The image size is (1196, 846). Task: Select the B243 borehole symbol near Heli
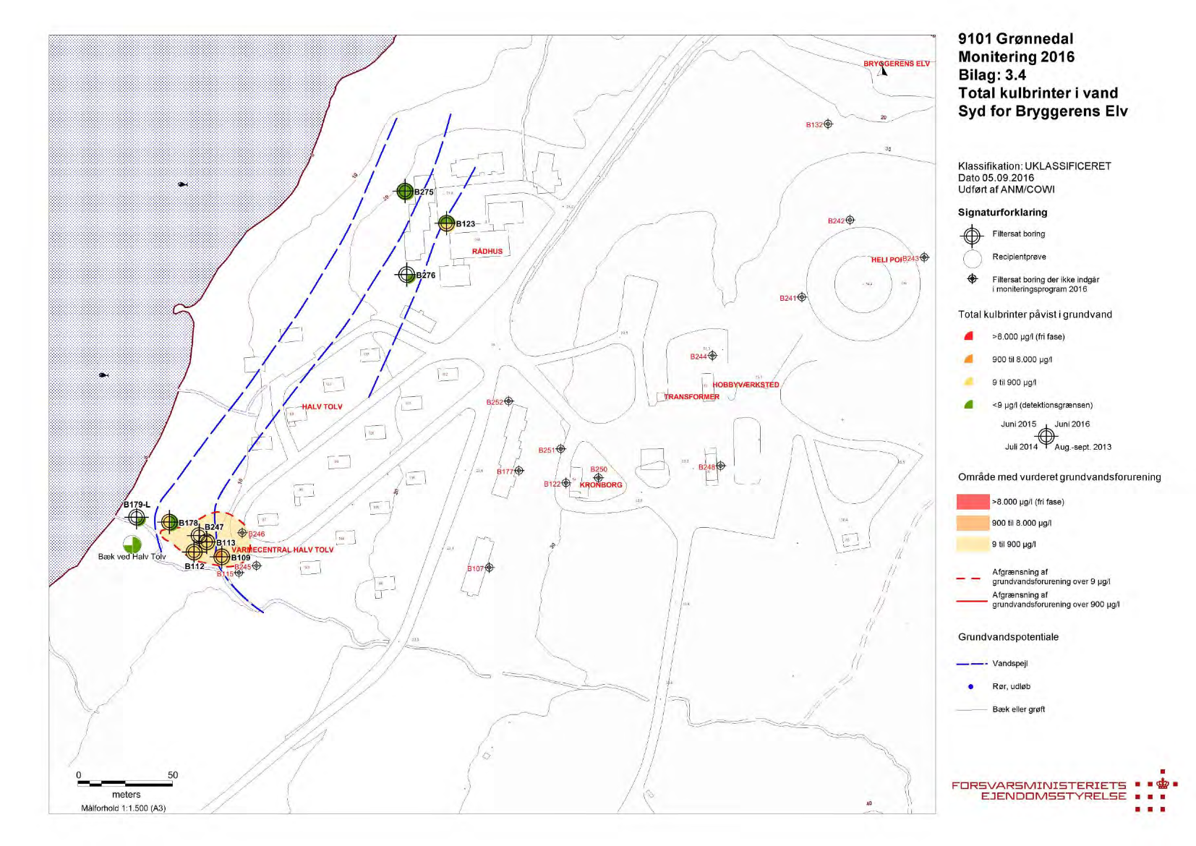coord(924,257)
